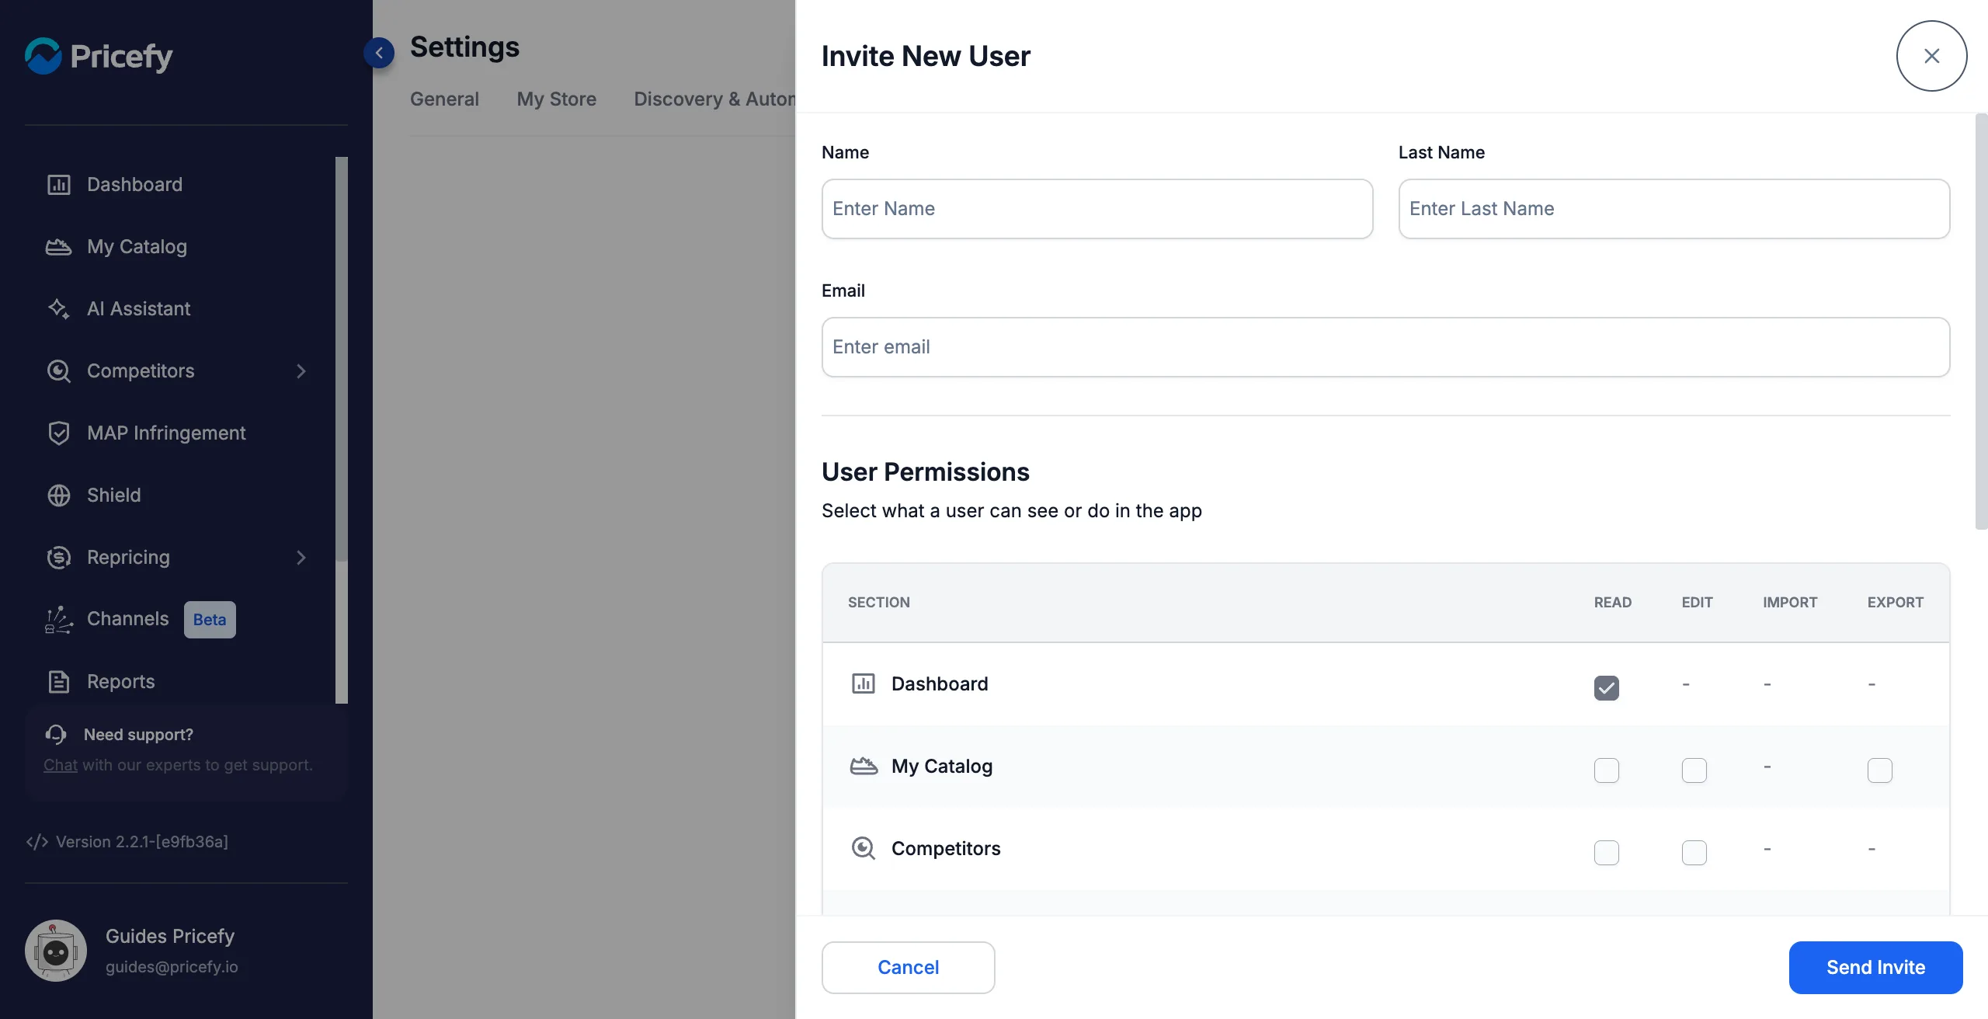Open the Chat support link

click(x=61, y=765)
